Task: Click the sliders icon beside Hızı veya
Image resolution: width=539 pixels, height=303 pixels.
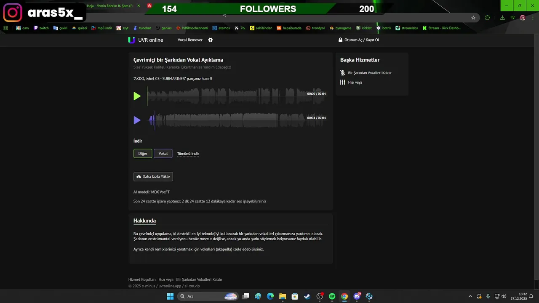Action: click(343, 82)
